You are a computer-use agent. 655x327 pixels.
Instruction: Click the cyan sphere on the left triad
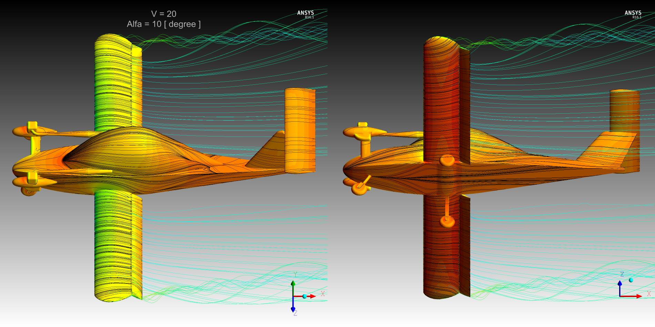304,296
